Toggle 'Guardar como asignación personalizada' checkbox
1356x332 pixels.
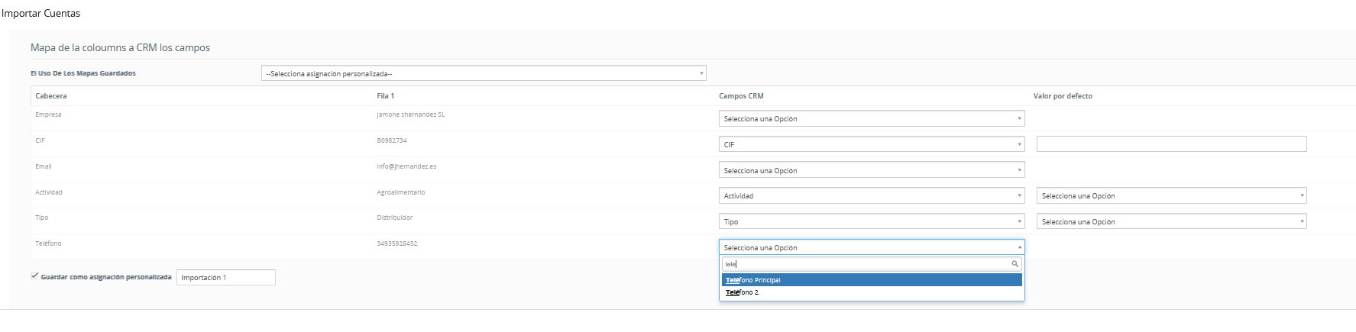click(34, 276)
